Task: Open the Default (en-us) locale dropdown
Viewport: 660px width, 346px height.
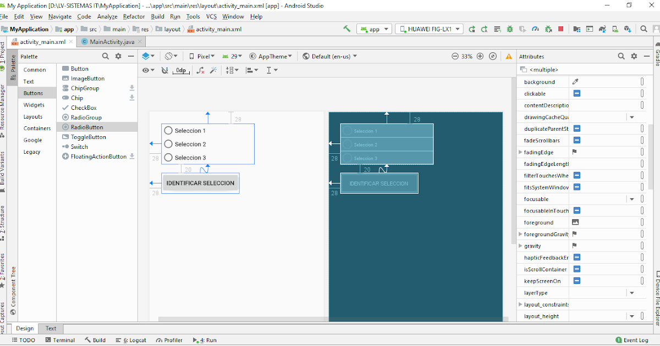Action: point(329,55)
